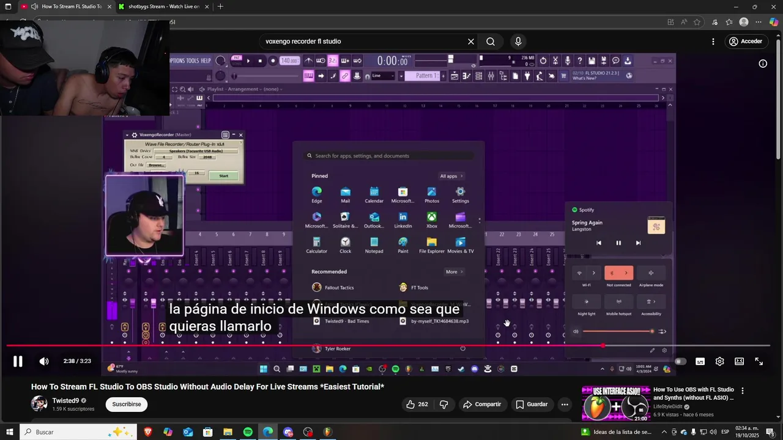Save the video with Guardar

(532, 404)
